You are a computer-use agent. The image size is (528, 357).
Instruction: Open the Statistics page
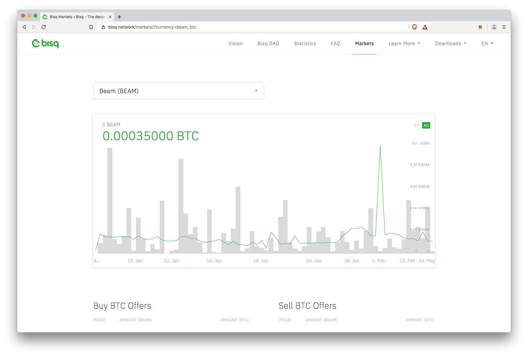[x=305, y=44]
